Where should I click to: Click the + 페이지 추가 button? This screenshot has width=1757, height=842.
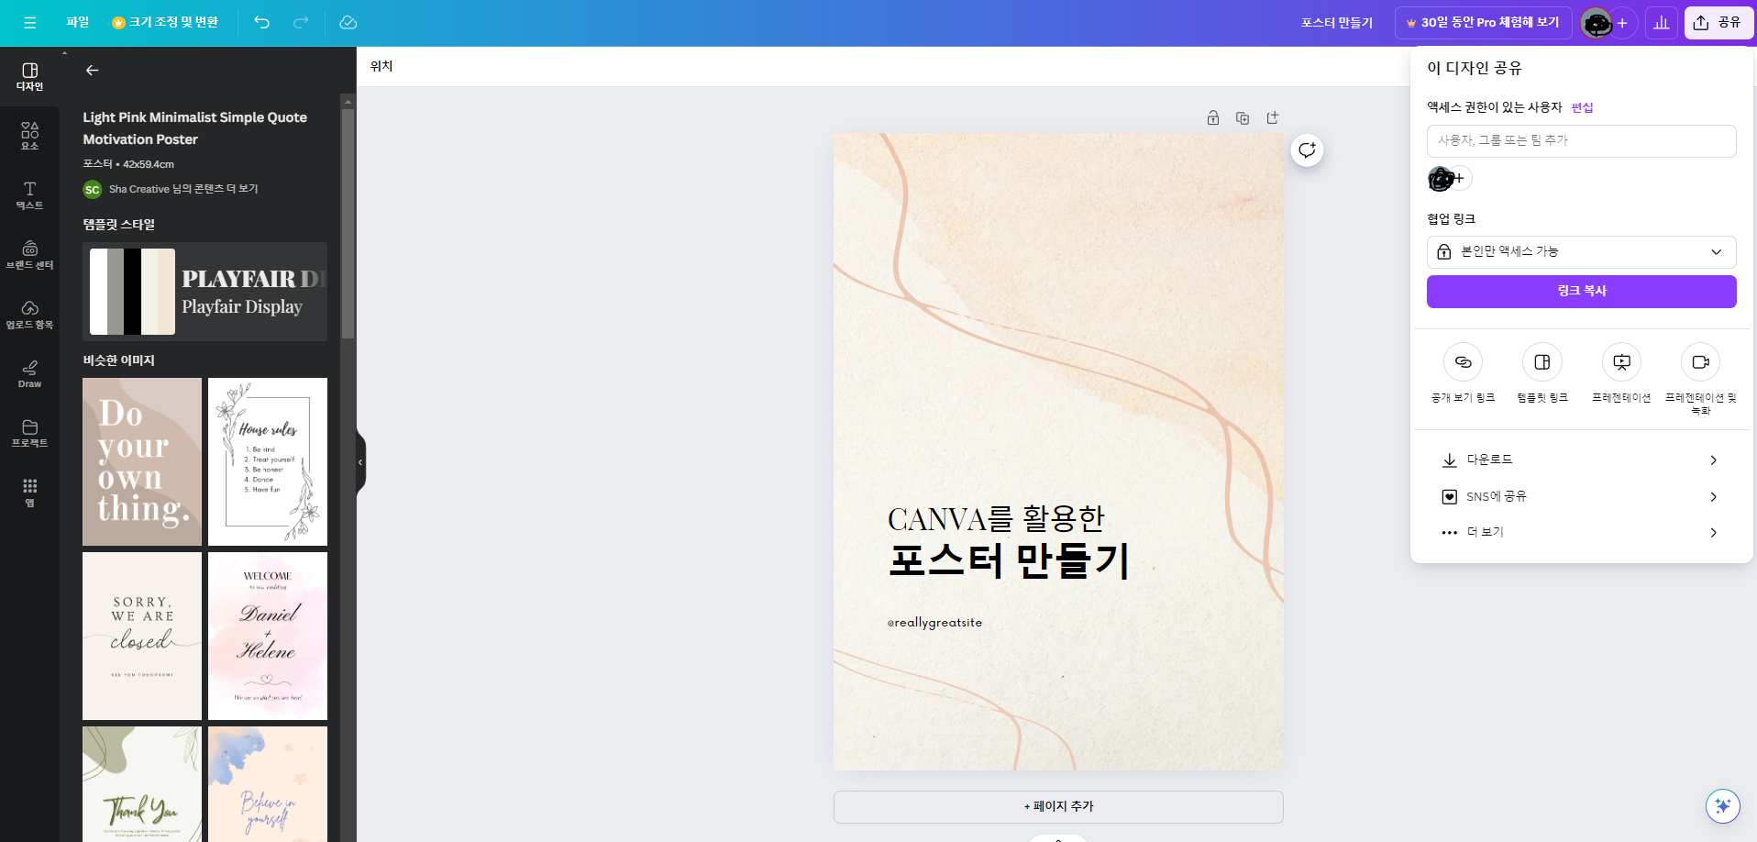click(1058, 806)
